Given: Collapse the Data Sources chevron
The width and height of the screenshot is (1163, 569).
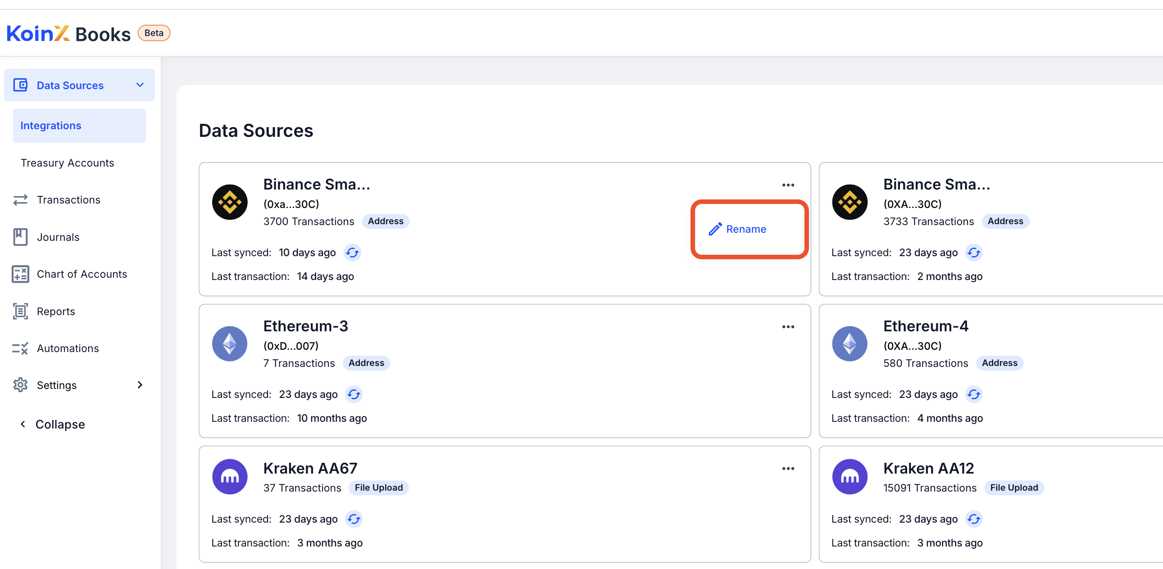Looking at the screenshot, I should point(140,85).
